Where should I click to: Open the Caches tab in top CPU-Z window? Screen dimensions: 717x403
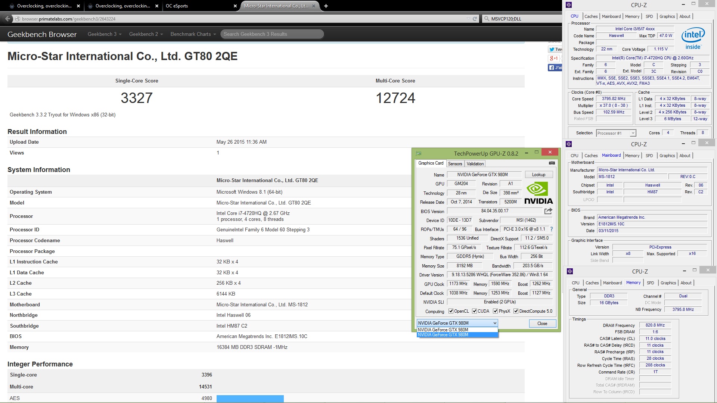click(x=591, y=16)
